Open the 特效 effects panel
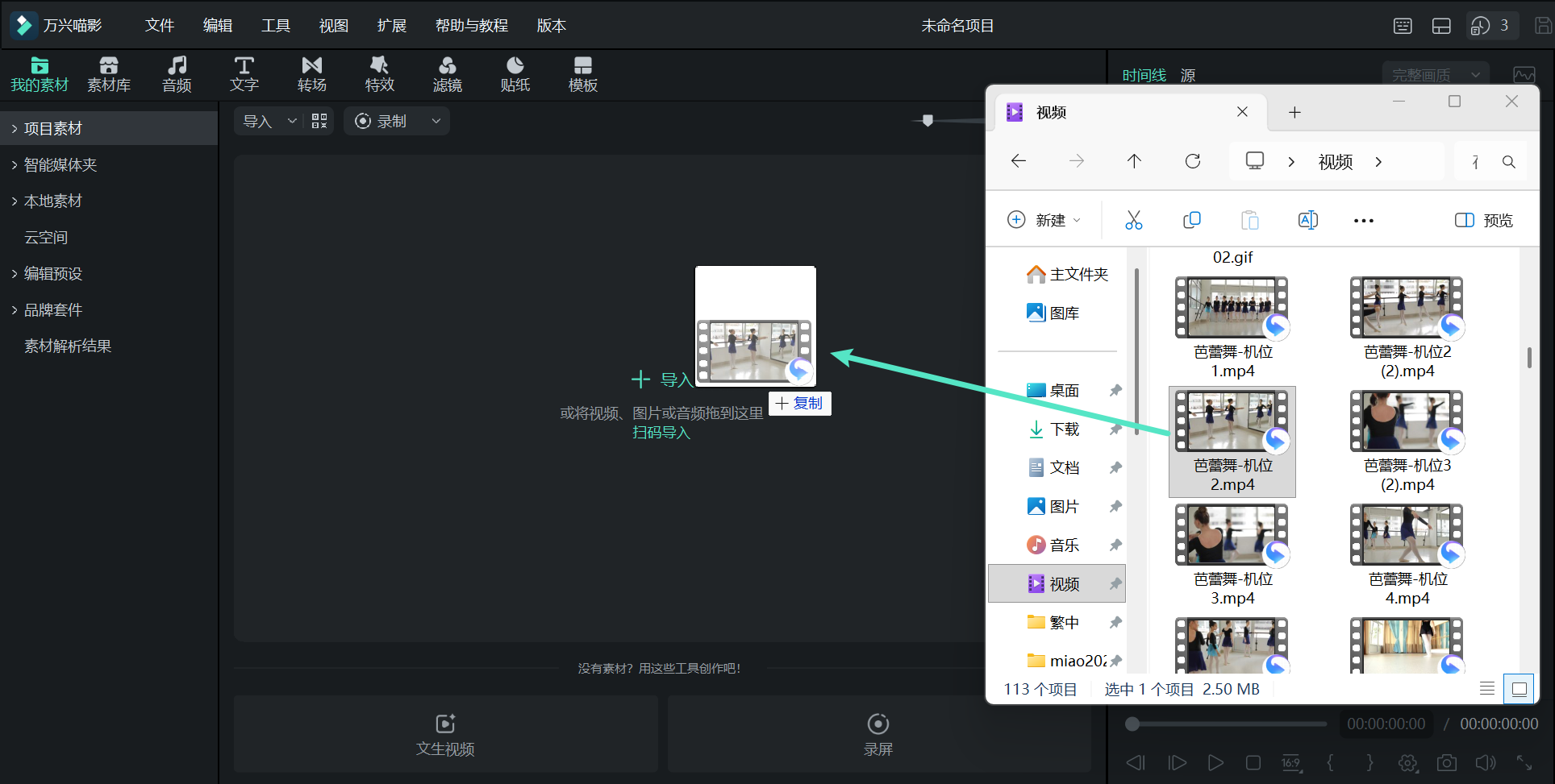This screenshot has height=784, width=1555. [x=380, y=75]
